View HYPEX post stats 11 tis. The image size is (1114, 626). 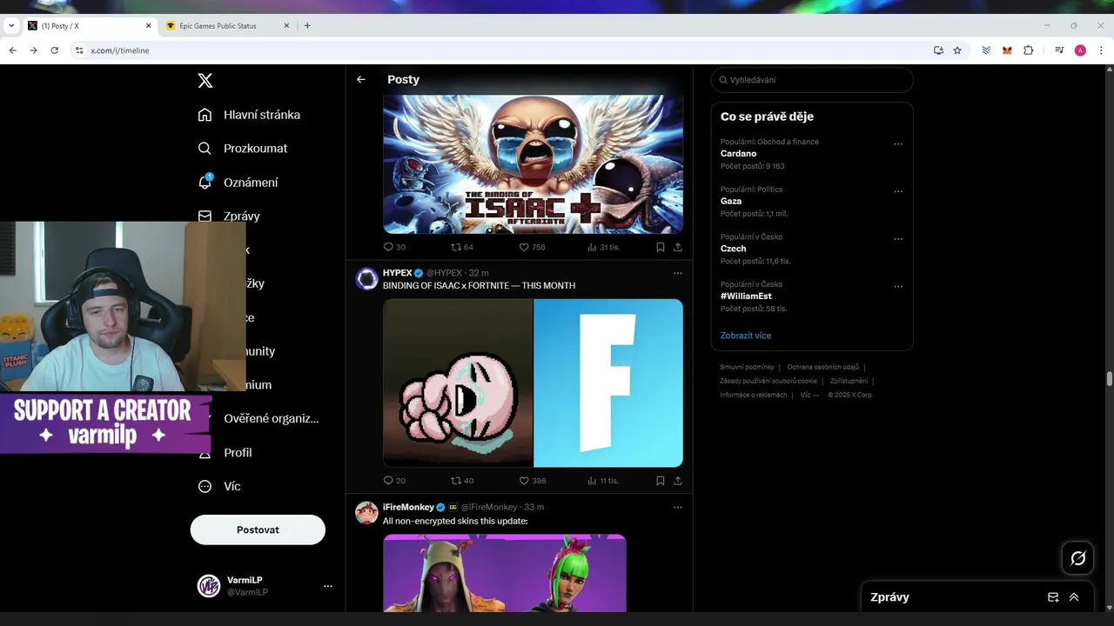603,481
